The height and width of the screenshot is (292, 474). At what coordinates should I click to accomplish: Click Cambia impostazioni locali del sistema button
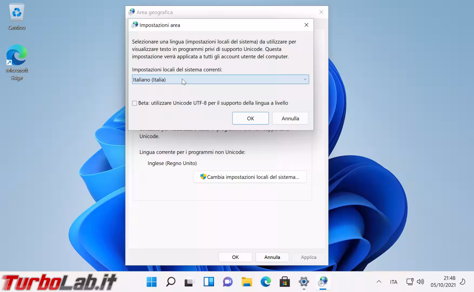tap(250, 177)
